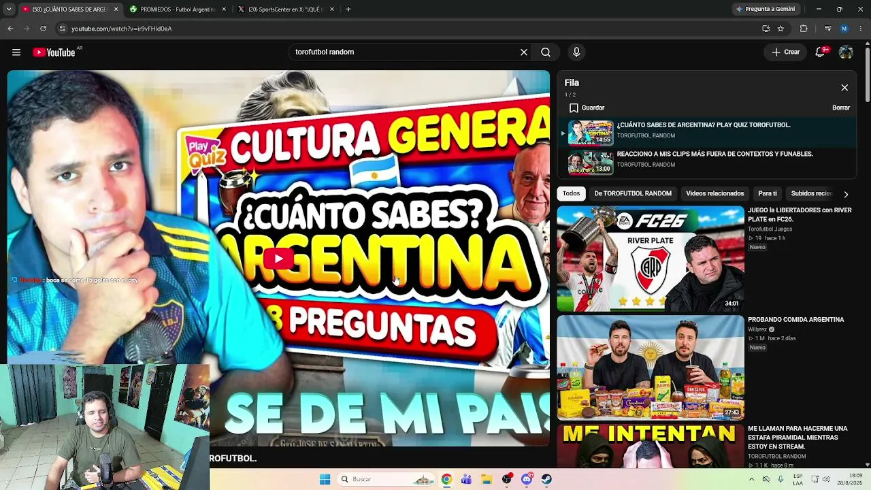Select the Todos filter chip
The height and width of the screenshot is (490, 871).
[x=572, y=194]
